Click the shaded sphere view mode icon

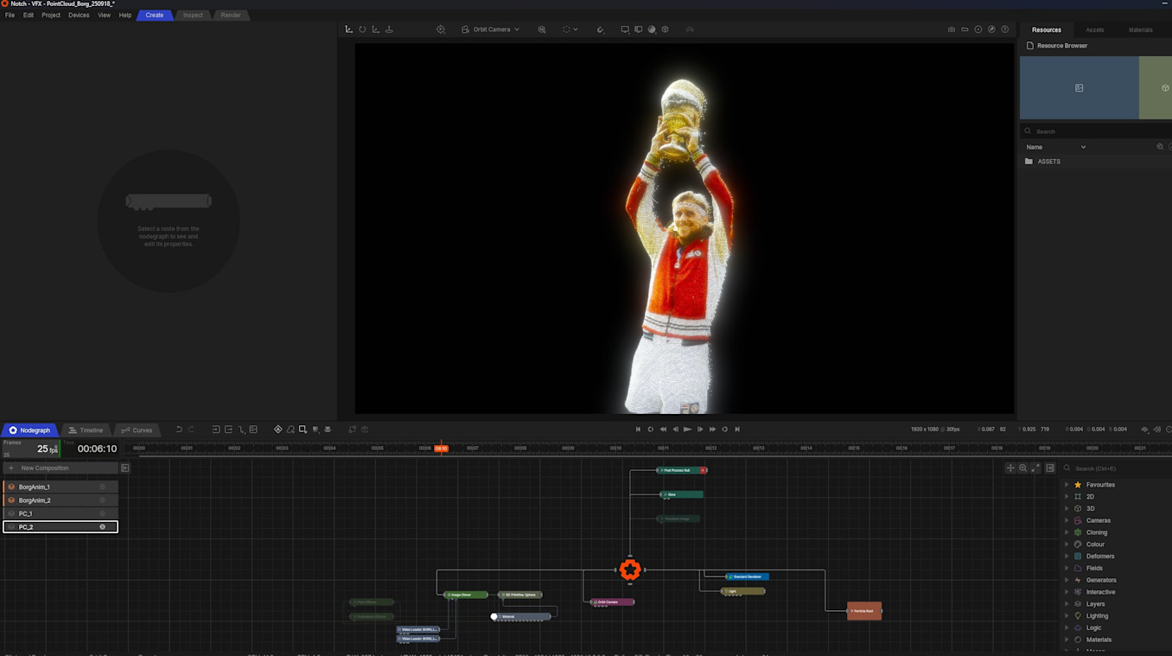tap(652, 29)
